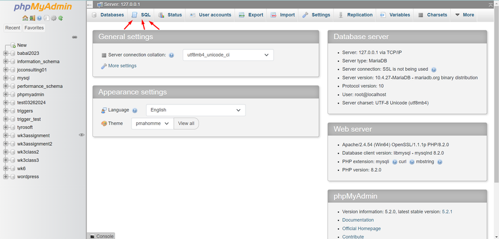The image size is (499, 239).
Task: Click the eye icon beside wk3assignment
Action: coord(82,135)
